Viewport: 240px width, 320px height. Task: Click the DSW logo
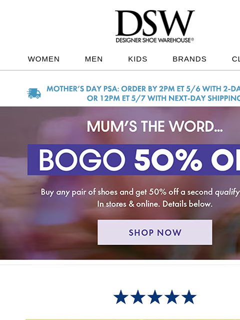pos(154,26)
